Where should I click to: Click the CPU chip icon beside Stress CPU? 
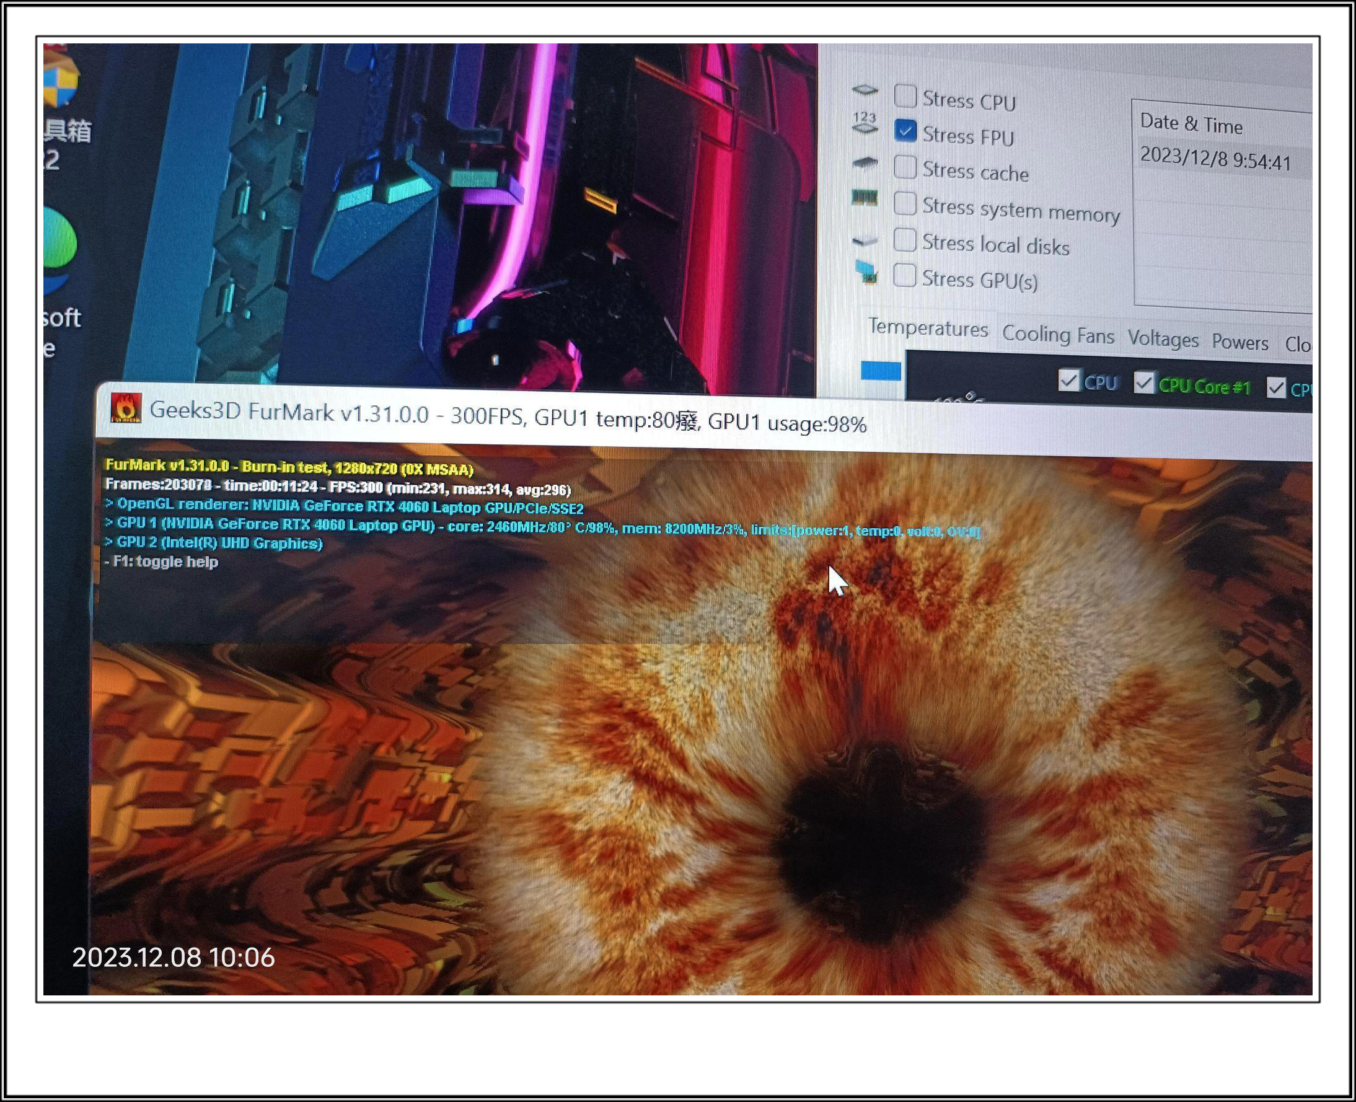865,90
